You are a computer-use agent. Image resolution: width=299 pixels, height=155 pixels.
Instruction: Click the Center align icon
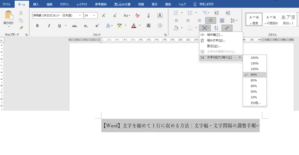click(188, 20)
